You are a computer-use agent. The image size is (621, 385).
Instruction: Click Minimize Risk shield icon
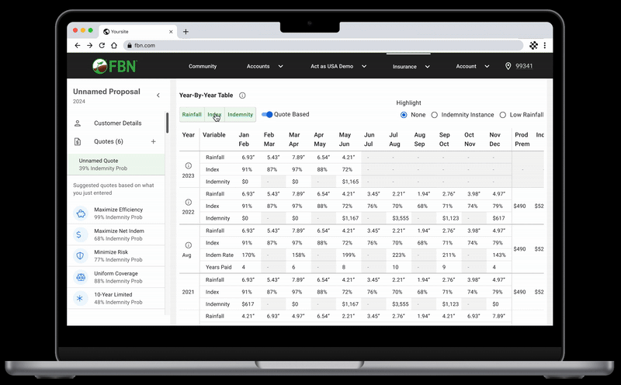point(81,256)
